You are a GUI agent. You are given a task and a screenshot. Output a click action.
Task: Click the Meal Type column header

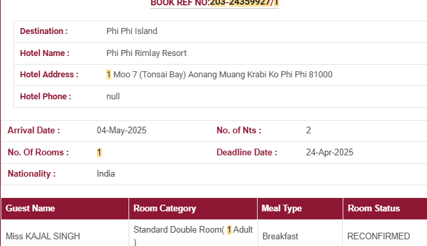pyautogui.click(x=300, y=209)
